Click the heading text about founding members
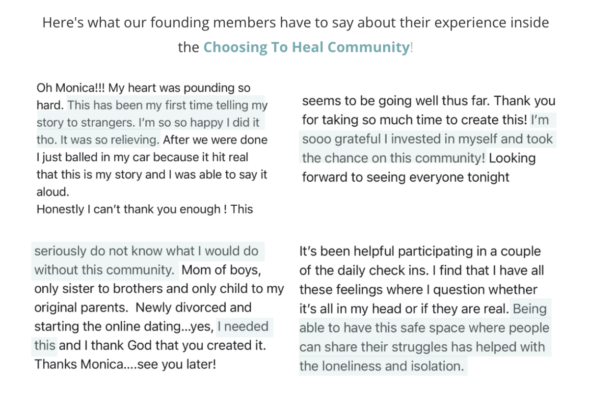589x414 pixels. click(295, 35)
